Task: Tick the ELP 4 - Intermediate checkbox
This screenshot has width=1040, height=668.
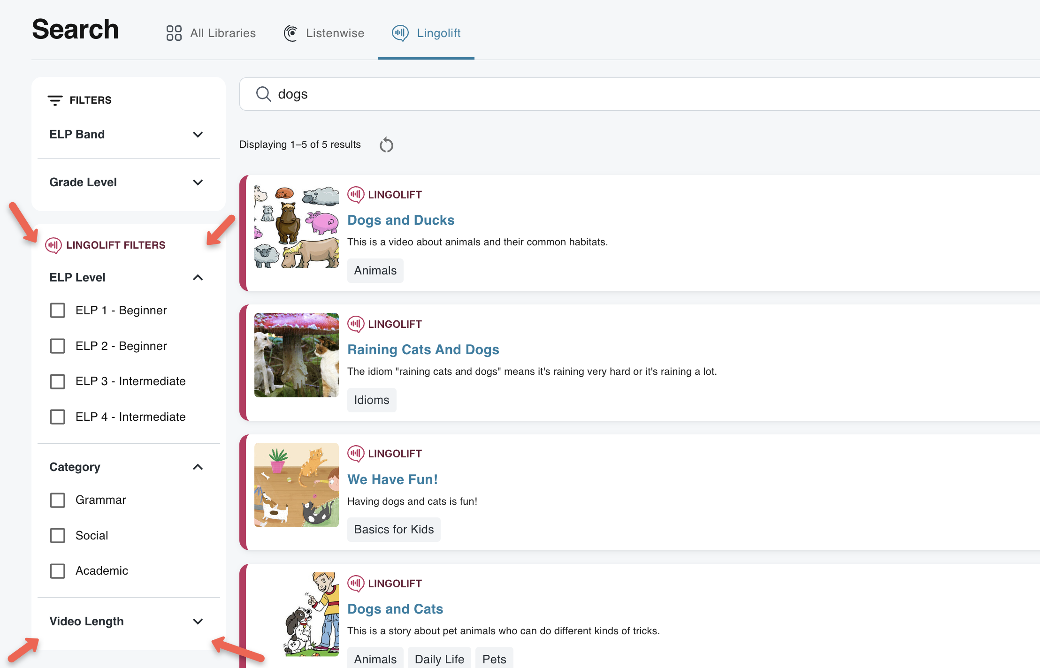Action: pyautogui.click(x=58, y=417)
